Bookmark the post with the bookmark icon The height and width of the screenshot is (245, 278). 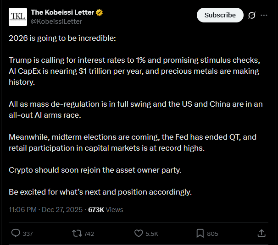[x=200, y=233]
